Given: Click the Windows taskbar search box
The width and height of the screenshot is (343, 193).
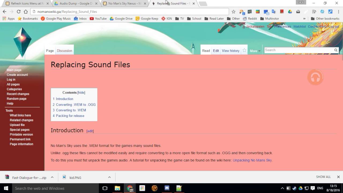Looking at the screenshot, I should coord(56,188).
